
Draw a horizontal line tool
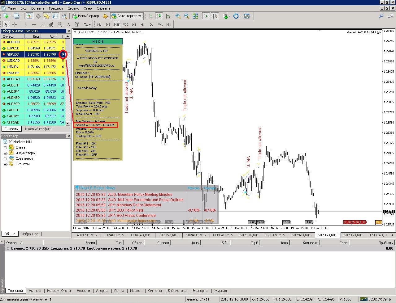coord(34,24)
